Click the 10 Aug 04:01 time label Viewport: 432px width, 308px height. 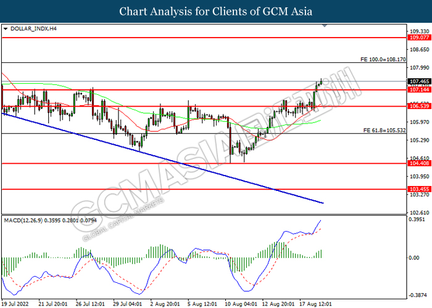click(x=241, y=304)
